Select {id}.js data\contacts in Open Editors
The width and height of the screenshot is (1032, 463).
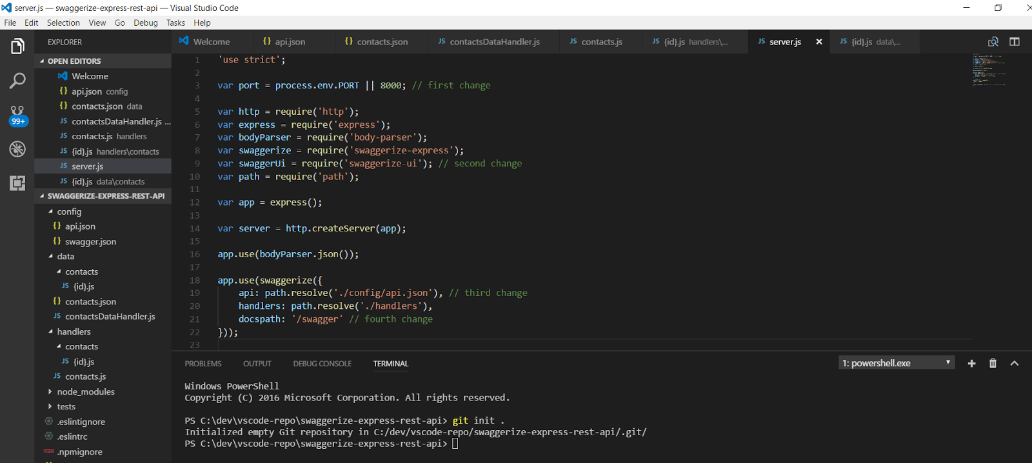103,181
